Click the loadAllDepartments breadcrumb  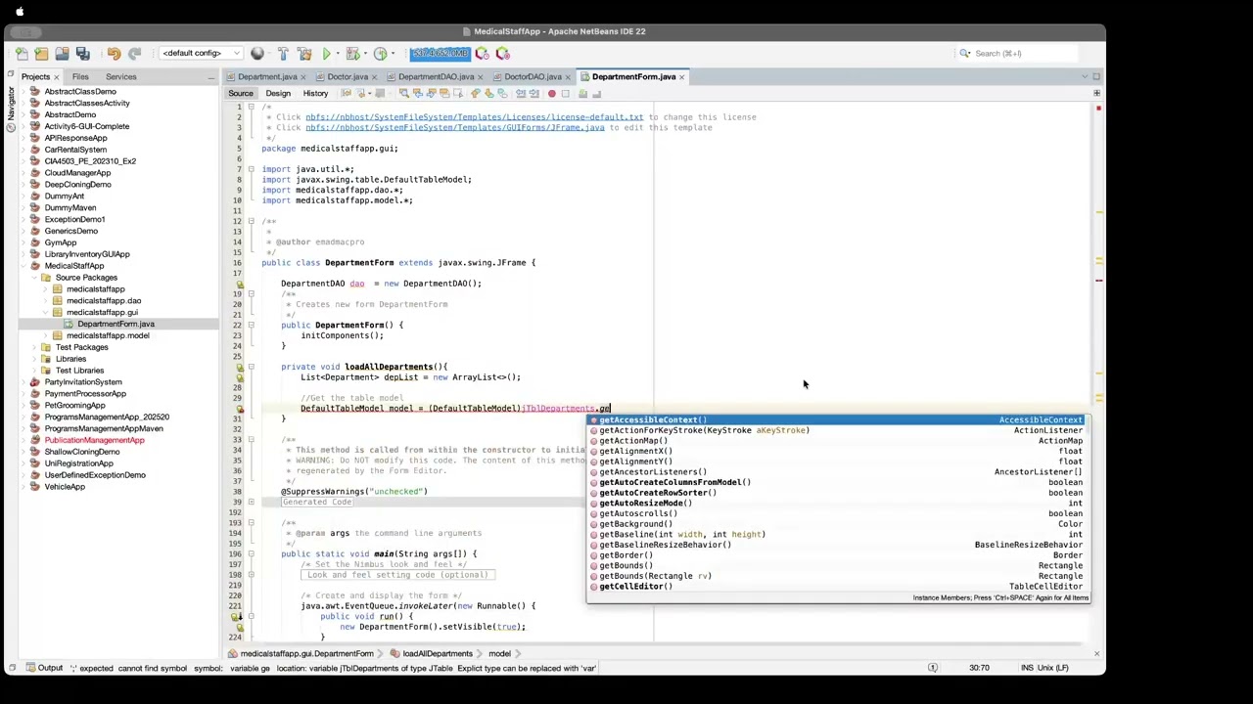pyautogui.click(x=437, y=653)
